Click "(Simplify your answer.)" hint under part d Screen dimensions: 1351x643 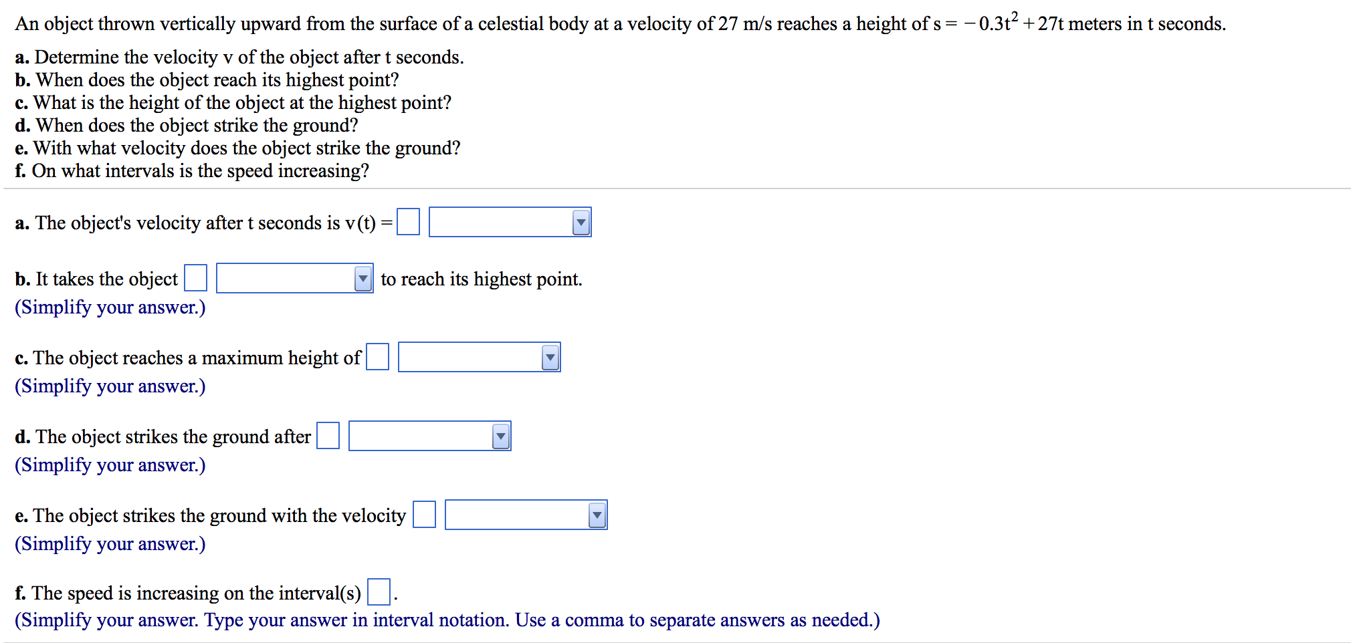click(x=110, y=465)
